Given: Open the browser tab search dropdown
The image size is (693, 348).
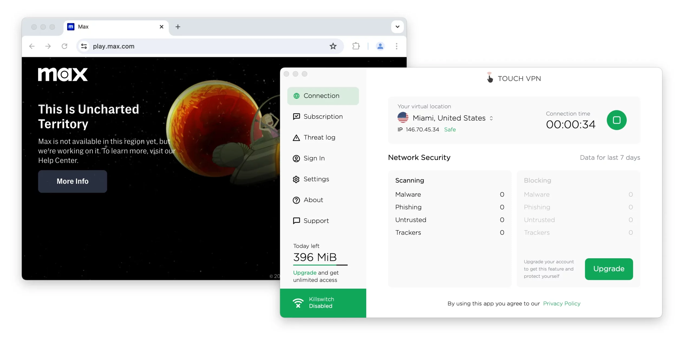Looking at the screenshot, I should pyautogui.click(x=397, y=27).
